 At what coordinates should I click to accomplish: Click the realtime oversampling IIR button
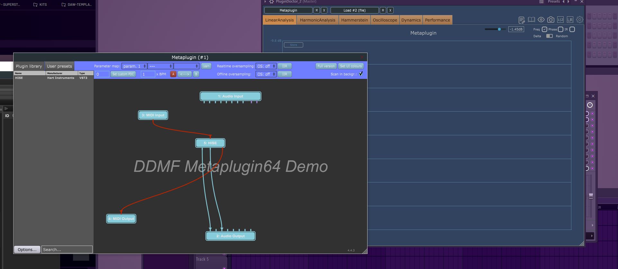point(285,66)
